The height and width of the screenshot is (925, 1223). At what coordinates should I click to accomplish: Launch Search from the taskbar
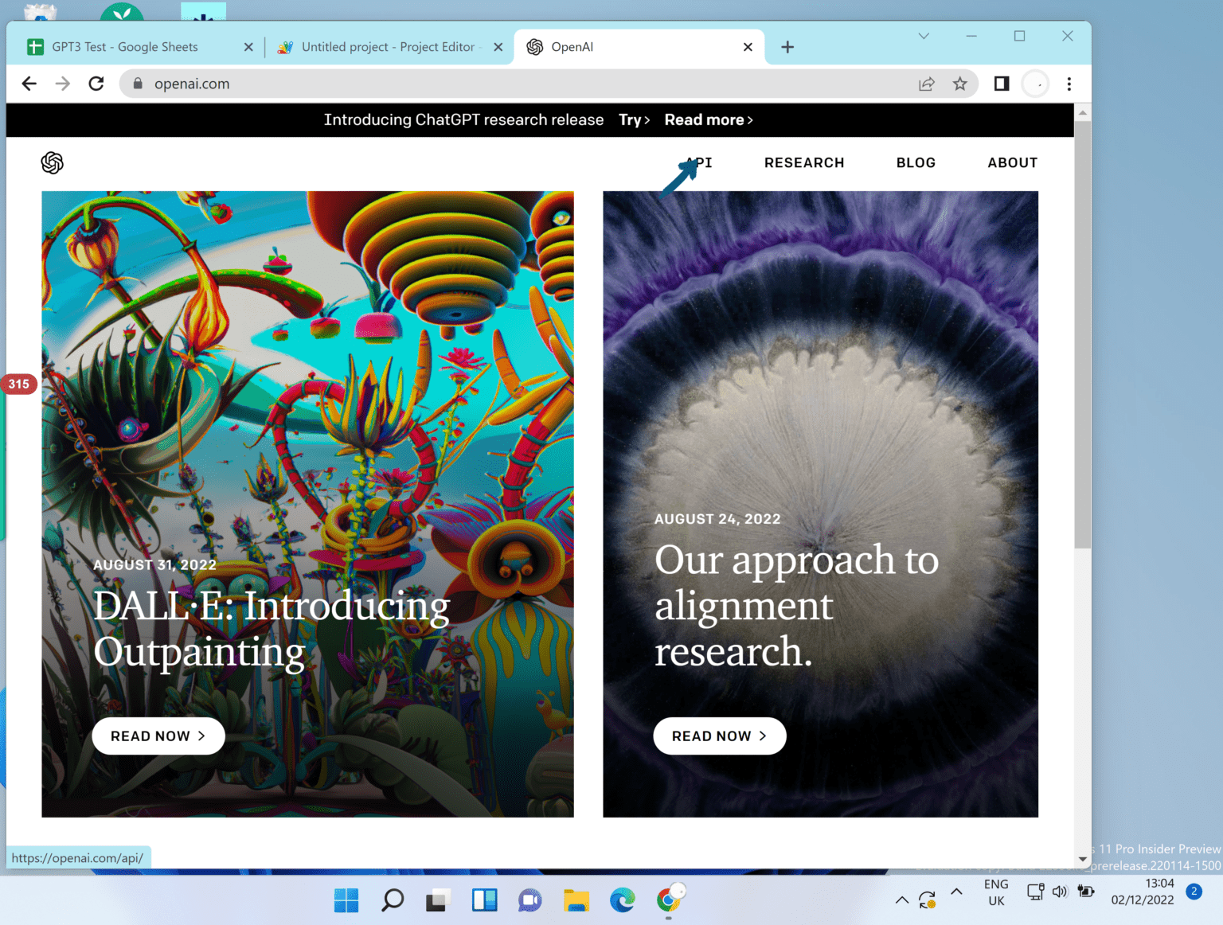click(391, 900)
